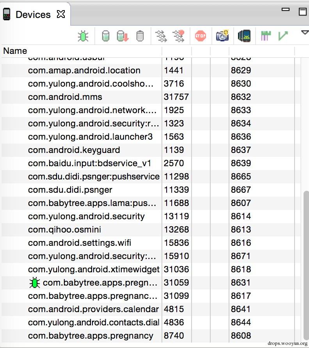
Task: Select com.sdu.didi.psnger process with PID 11339
Action: click(x=151, y=190)
